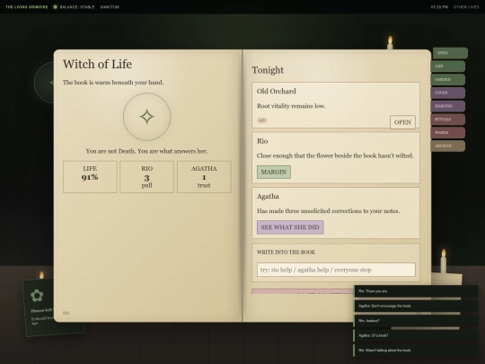Switch to the ARCHIVE bookmark tab
Viewport: 485px width, 364px height.
click(448, 146)
